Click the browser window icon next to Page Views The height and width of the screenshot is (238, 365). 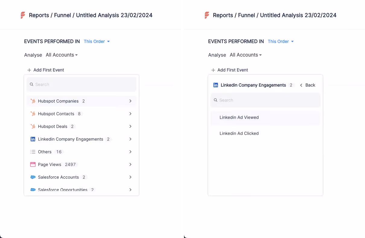[x=33, y=164]
